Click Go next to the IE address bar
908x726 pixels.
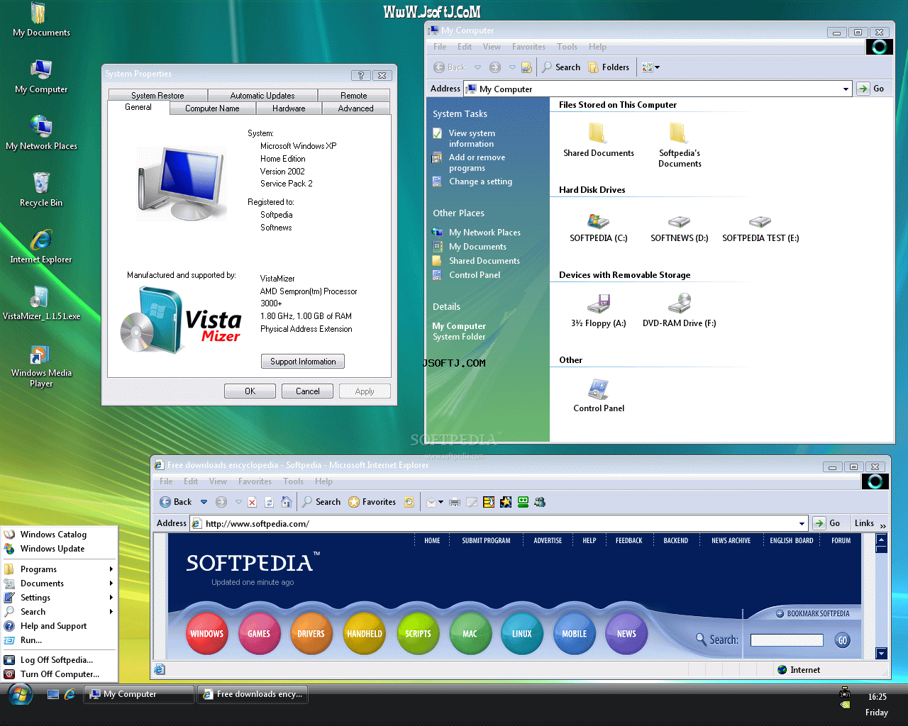point(827,523)
